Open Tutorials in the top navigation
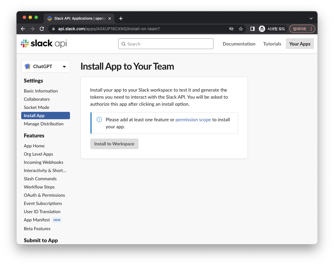The height and width of the screenshot is (266, 334). point(272,44)
